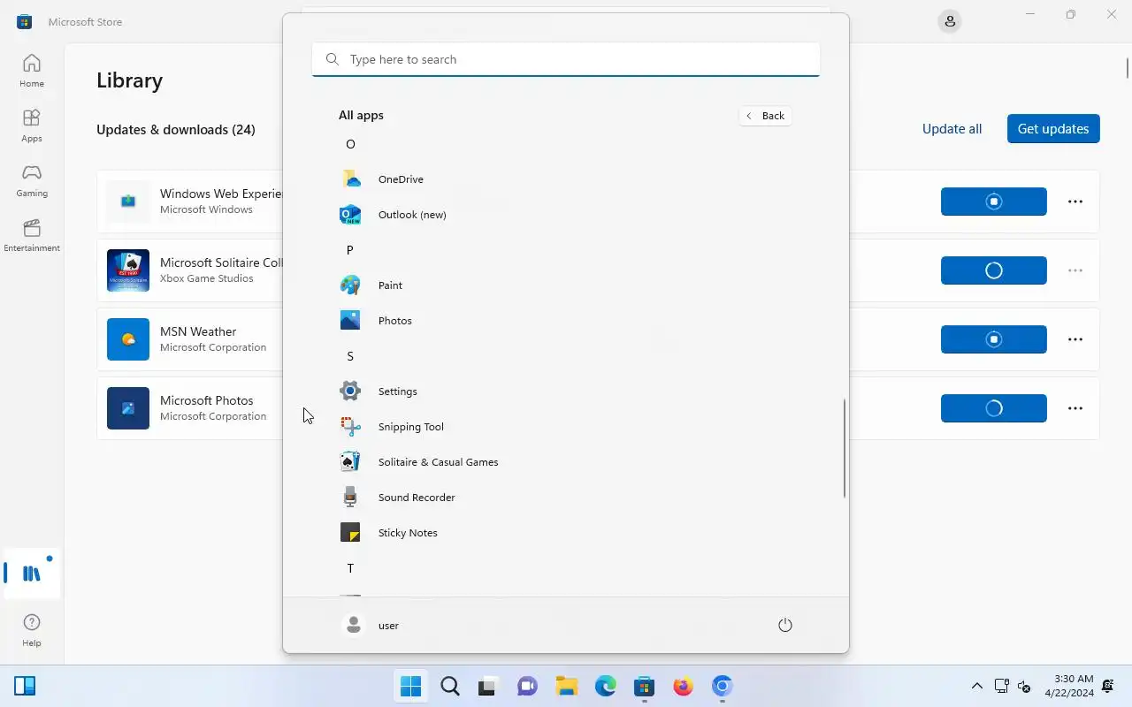Launch Sound Recorder
Viewport: 1132px width, 707px height.
(564, 498)
